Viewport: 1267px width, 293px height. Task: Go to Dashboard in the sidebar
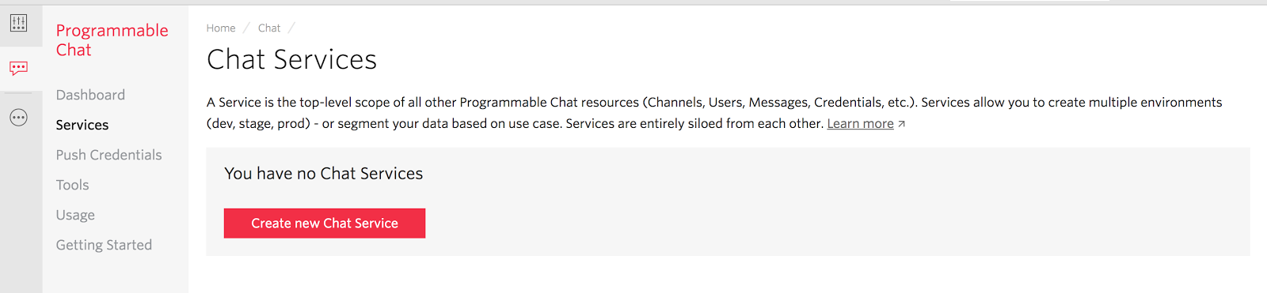click(90, 95)
